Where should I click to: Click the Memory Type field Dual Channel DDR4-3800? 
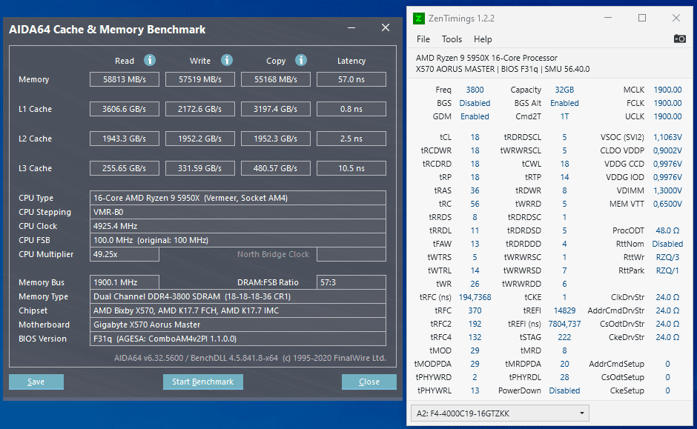238,296
